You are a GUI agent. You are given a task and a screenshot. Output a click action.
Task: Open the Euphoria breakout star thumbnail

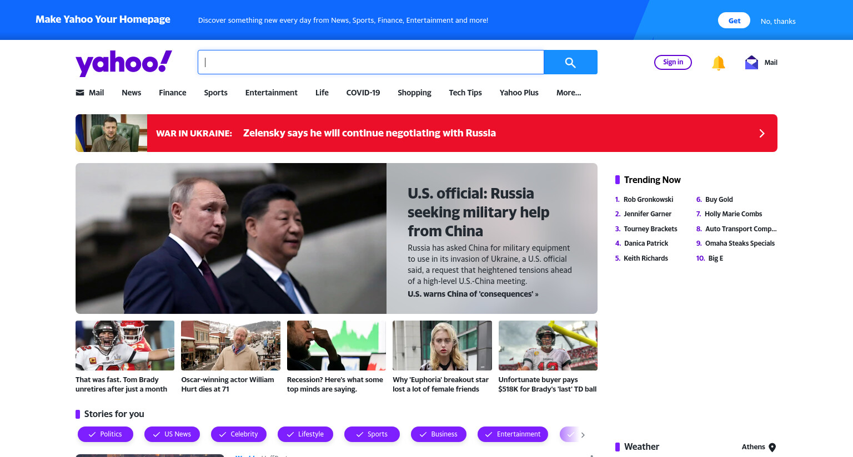tap(442, 346)
